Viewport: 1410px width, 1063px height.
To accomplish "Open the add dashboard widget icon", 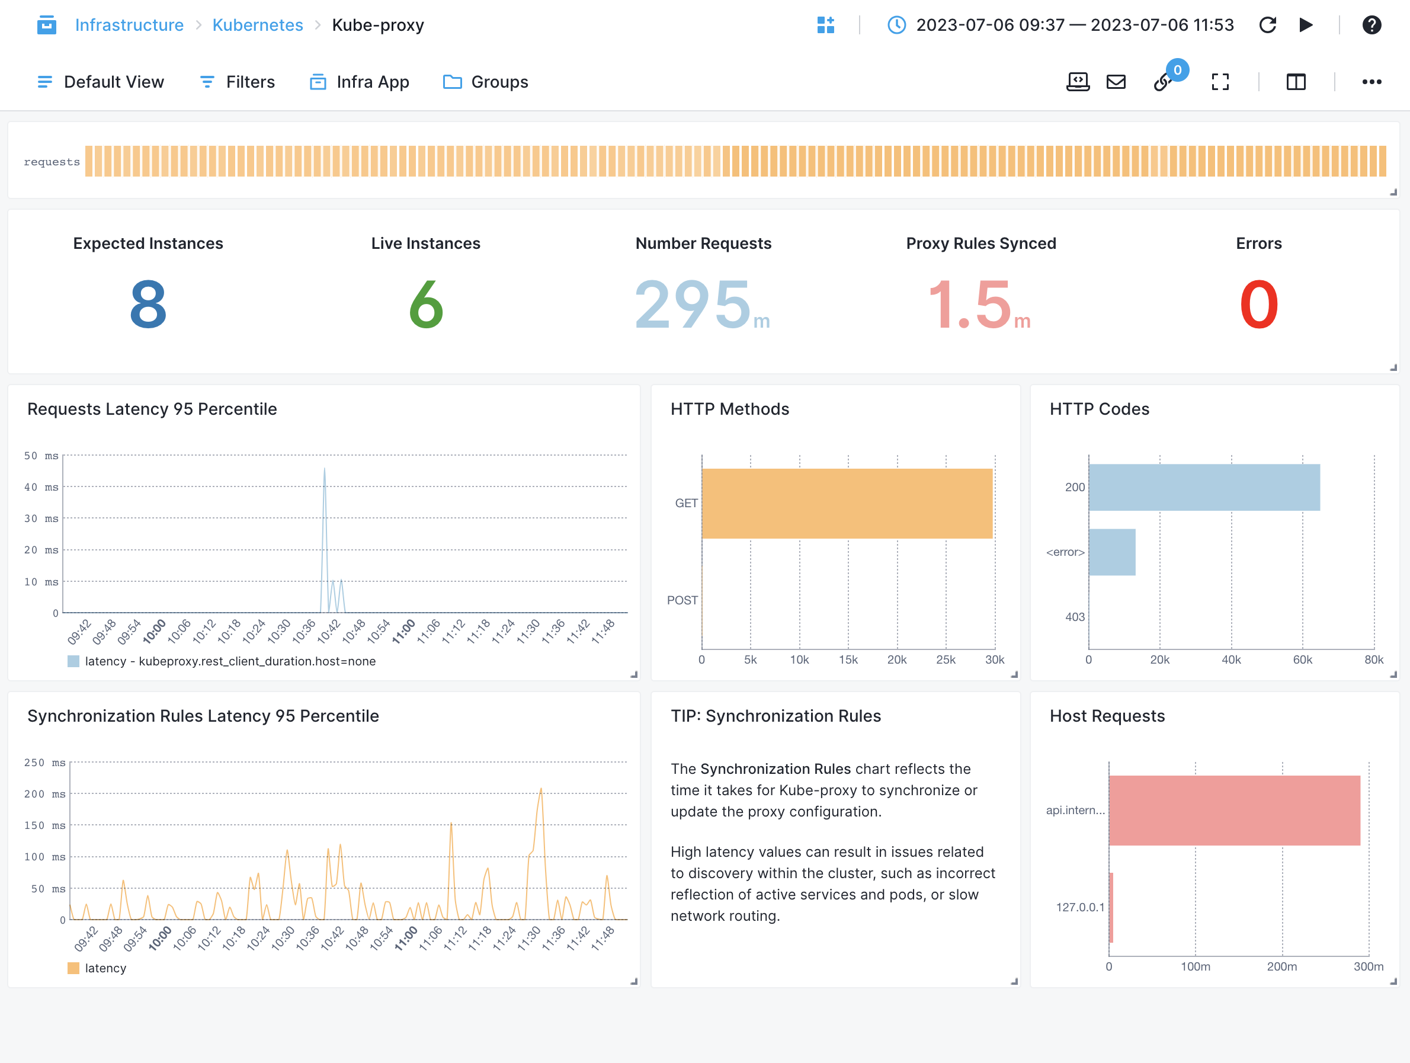I will click(x=825, y=25).
